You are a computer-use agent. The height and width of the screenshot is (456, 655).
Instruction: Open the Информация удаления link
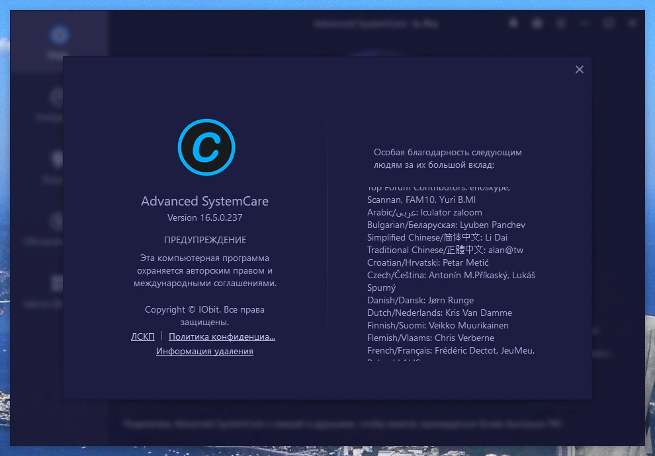coord(204,351)
